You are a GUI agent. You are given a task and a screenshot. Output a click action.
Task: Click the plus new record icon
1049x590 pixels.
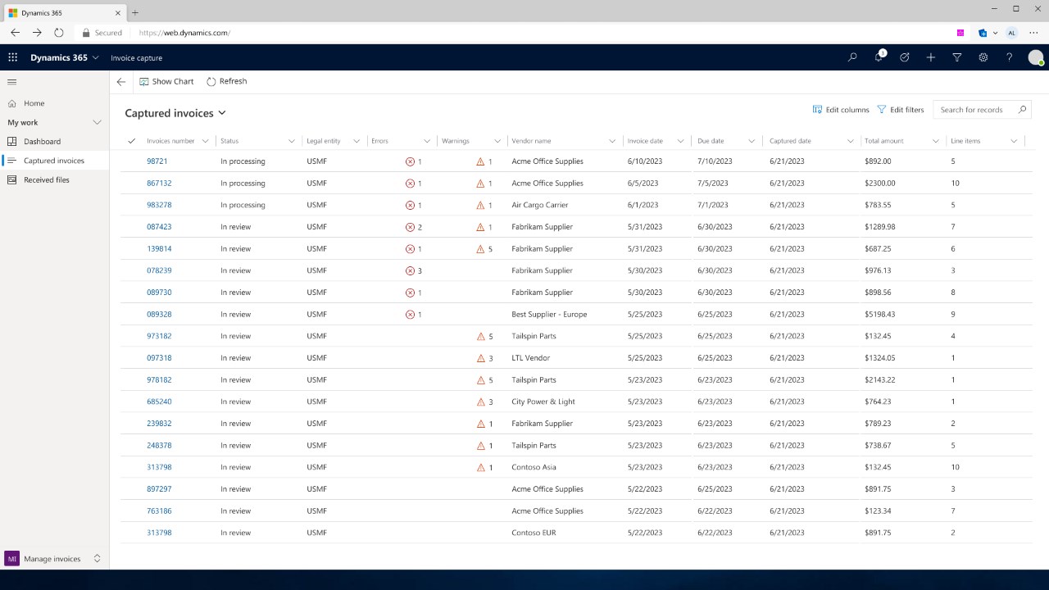click(x=931, y=57)
